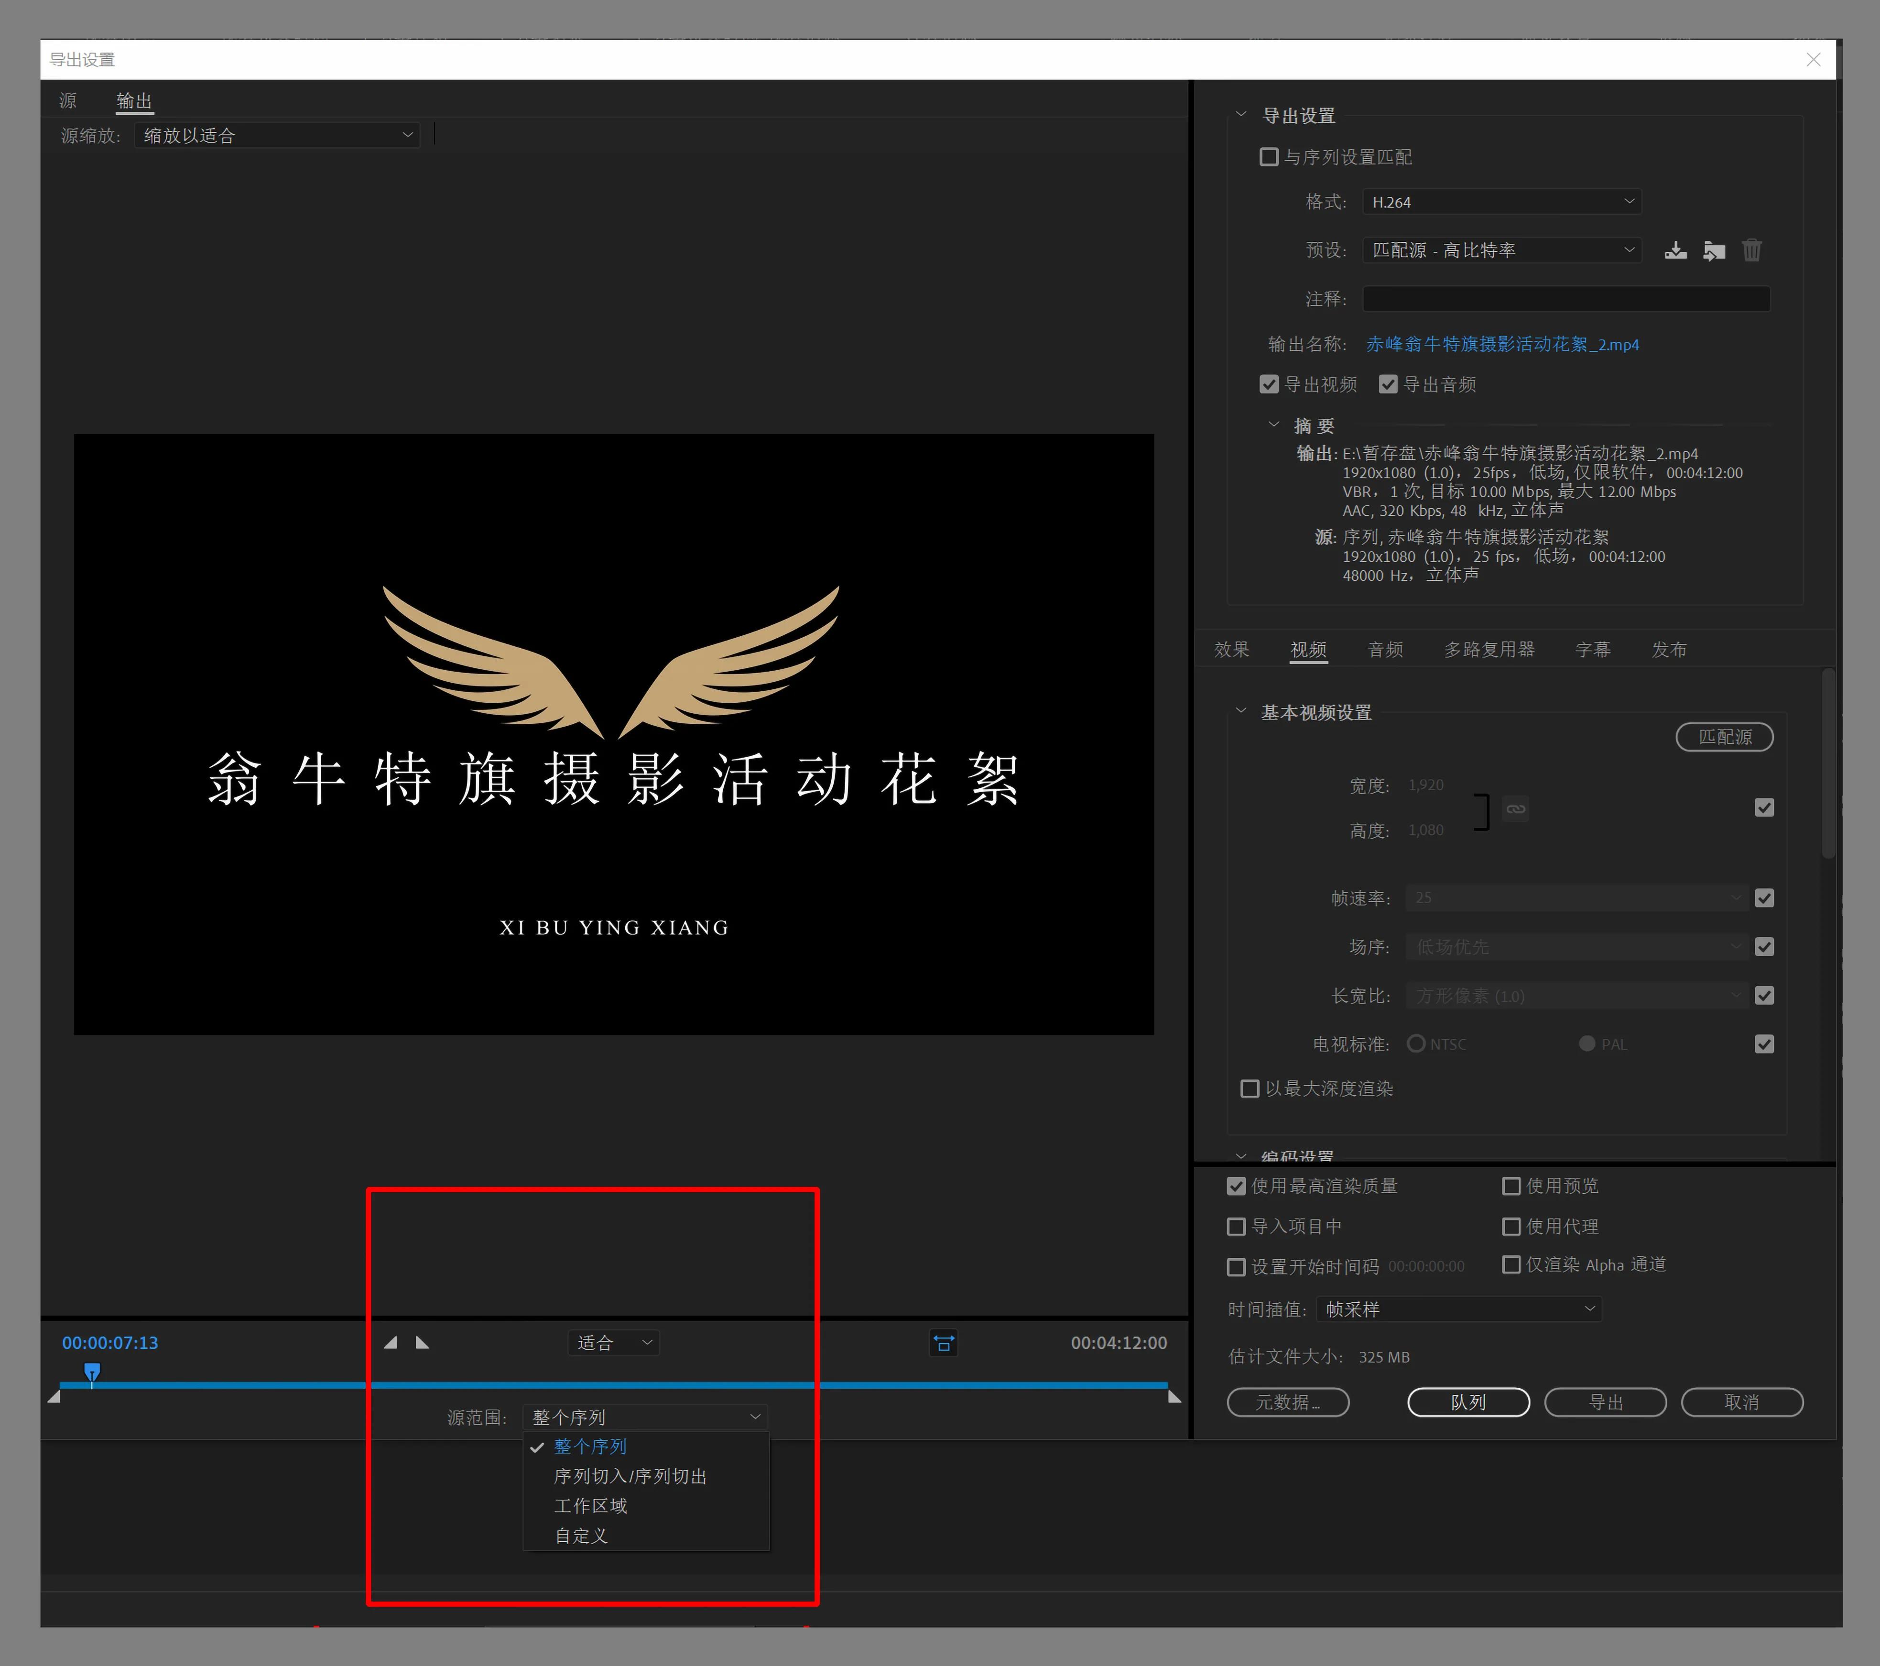Open the H.264 format dropdown

tap(1501, 201)
